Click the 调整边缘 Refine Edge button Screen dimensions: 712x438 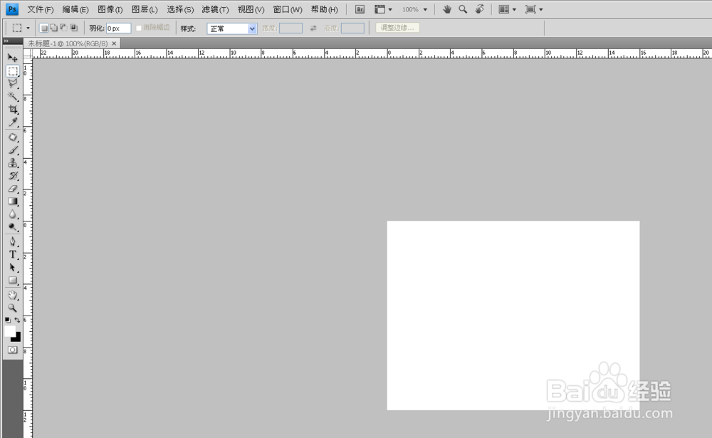pos(397,28)
